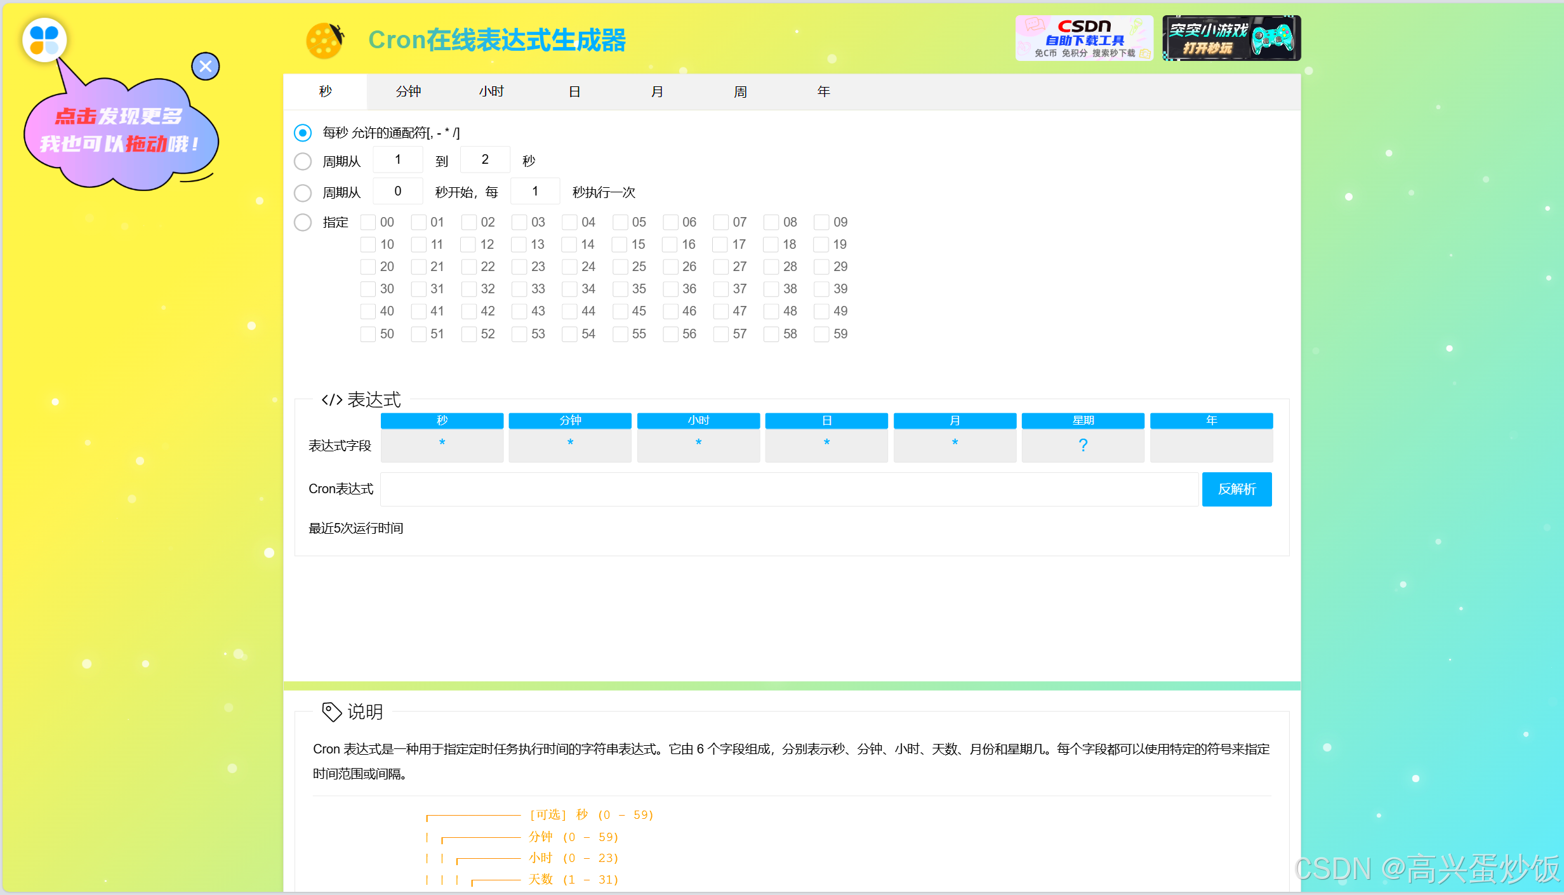Click the 星期 expression field showing ?
The image size is (1564, 895).
coord(1082,446)
